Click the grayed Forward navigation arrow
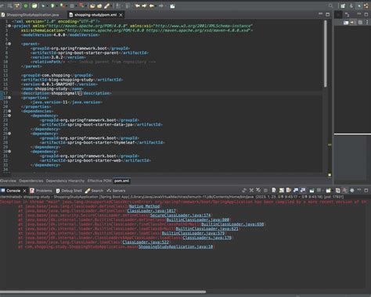The width and height of the screenshot is (371, 297). [x=161, y=5]
